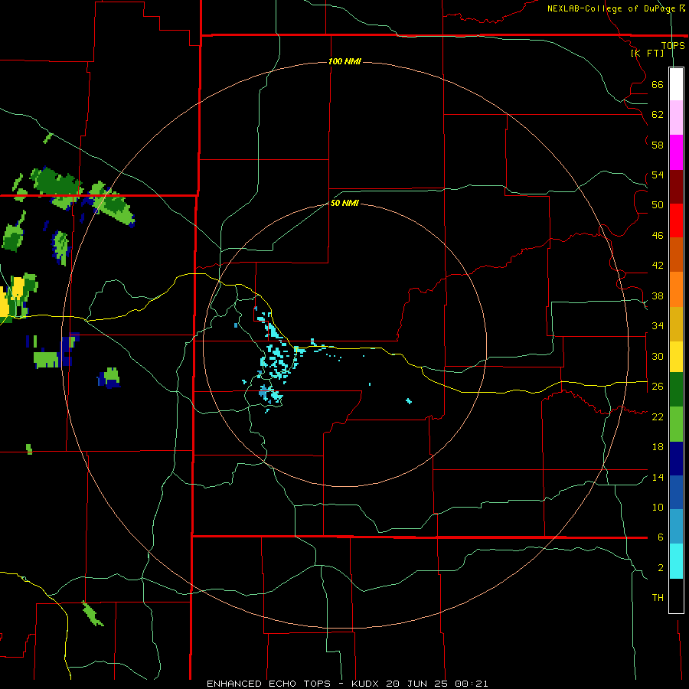Click the legend value '26'

click(658, 387)
